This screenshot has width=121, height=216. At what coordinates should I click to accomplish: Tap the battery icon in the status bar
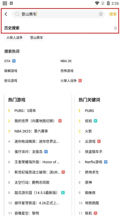pyautogui.click(x=108, y=3)
